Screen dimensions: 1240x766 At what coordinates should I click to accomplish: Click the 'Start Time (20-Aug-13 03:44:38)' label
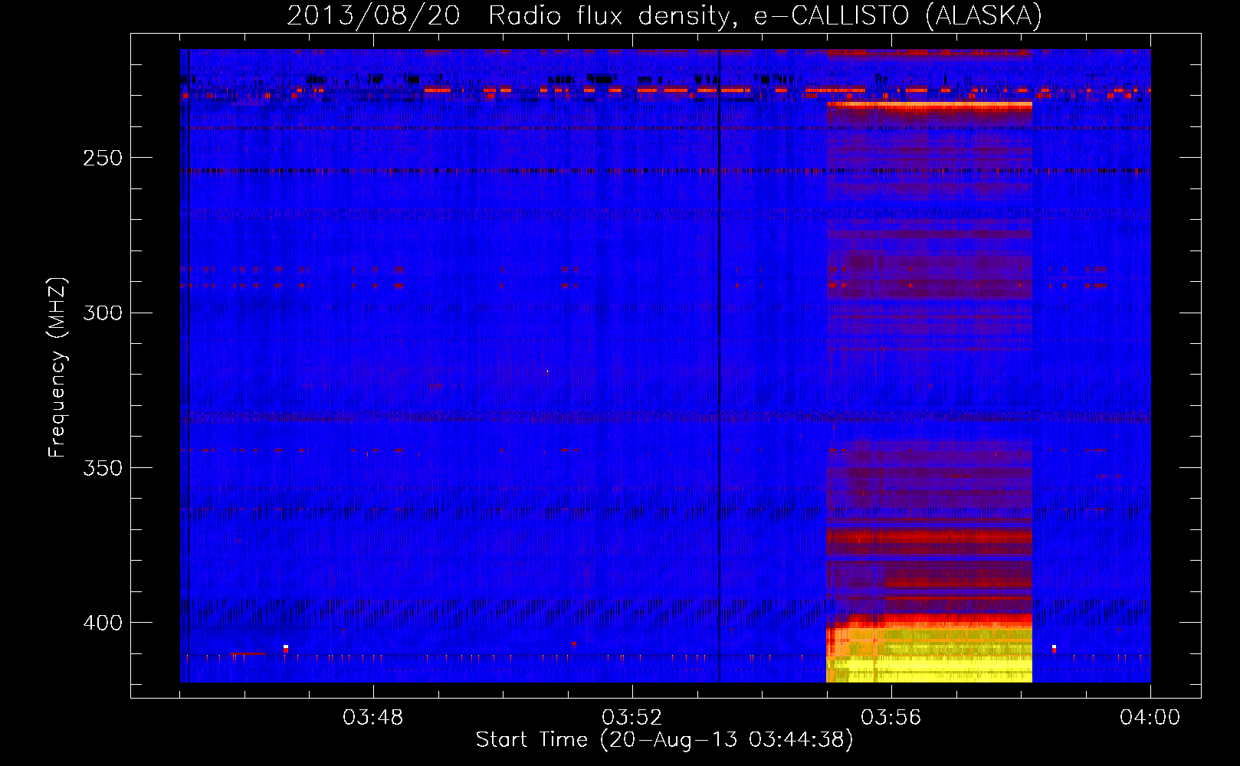pyautogui.click(x=664, y=740)
